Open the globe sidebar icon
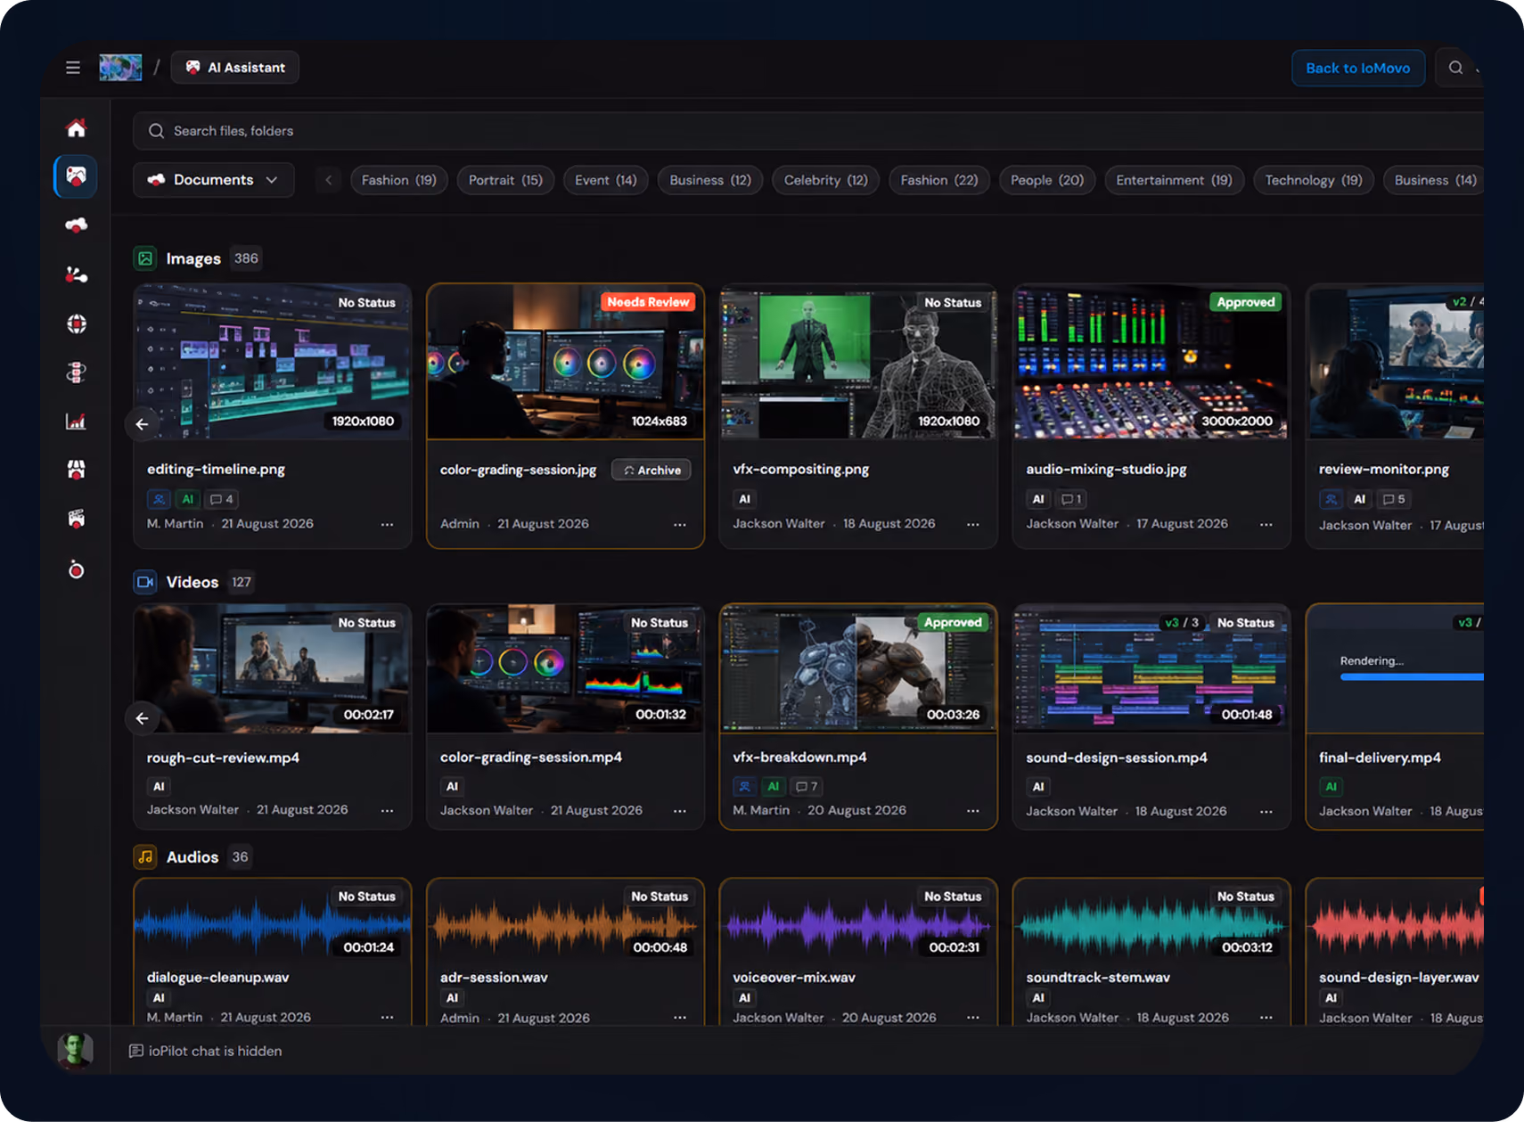 77,323
